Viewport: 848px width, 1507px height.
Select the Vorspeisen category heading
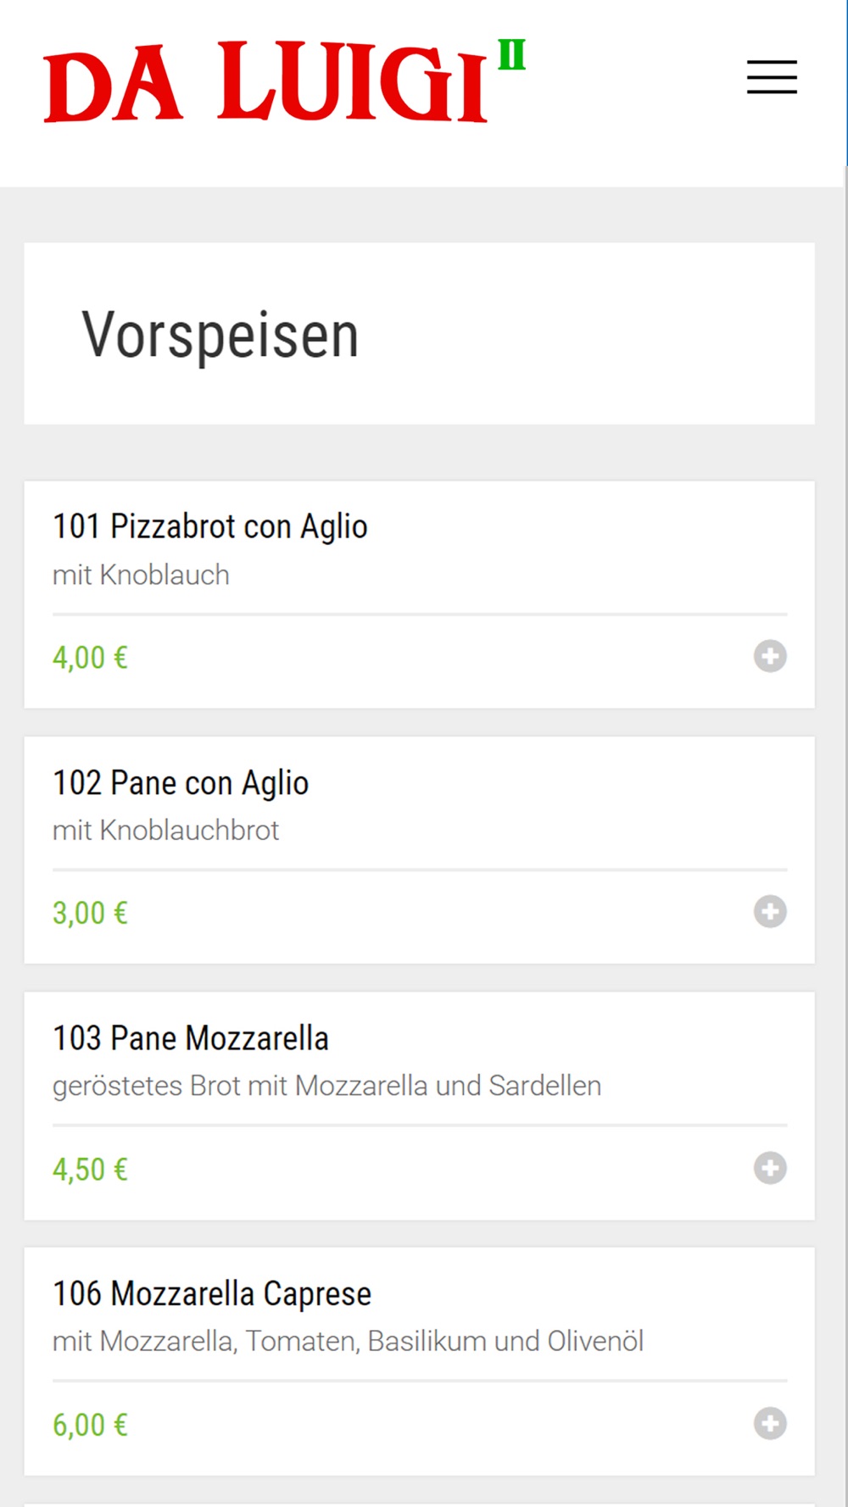220,336
